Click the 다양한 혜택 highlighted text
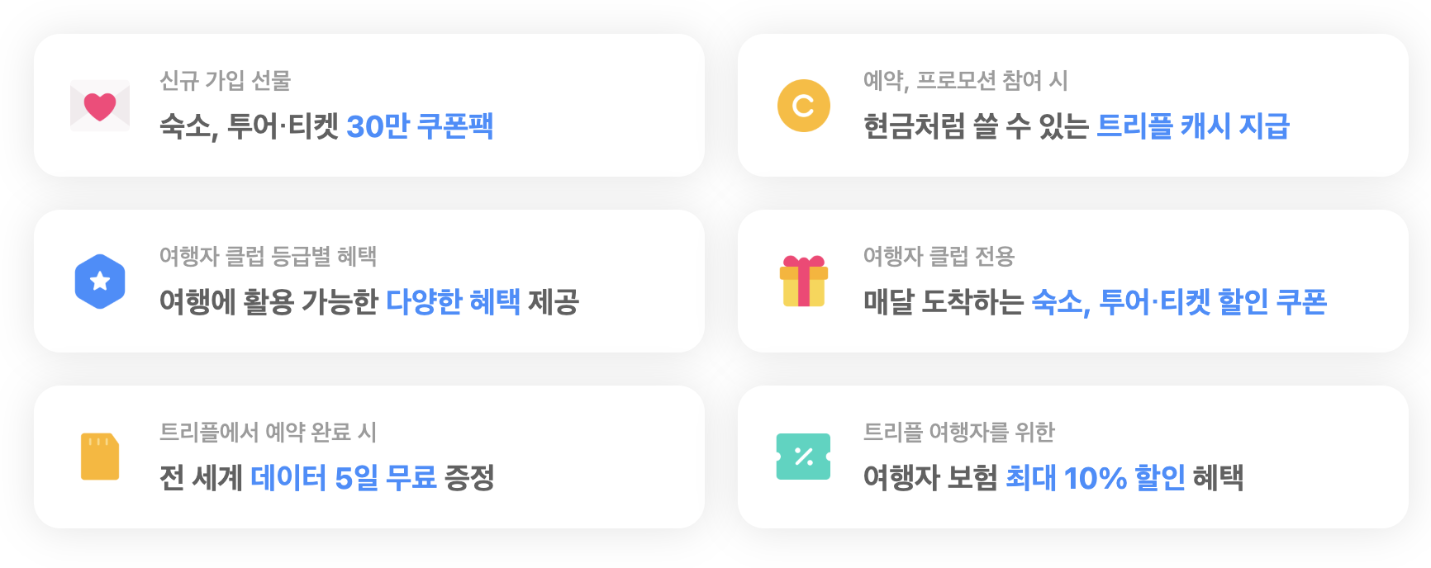1431x568 pixels. (453, 302)
